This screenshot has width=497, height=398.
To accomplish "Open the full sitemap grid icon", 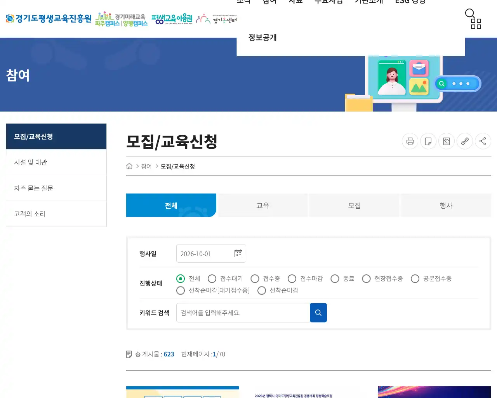I will pos(476,24).
